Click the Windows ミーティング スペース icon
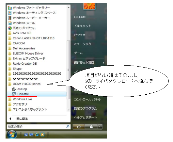The height and width of the screenshot is (142, 173). 10,13
